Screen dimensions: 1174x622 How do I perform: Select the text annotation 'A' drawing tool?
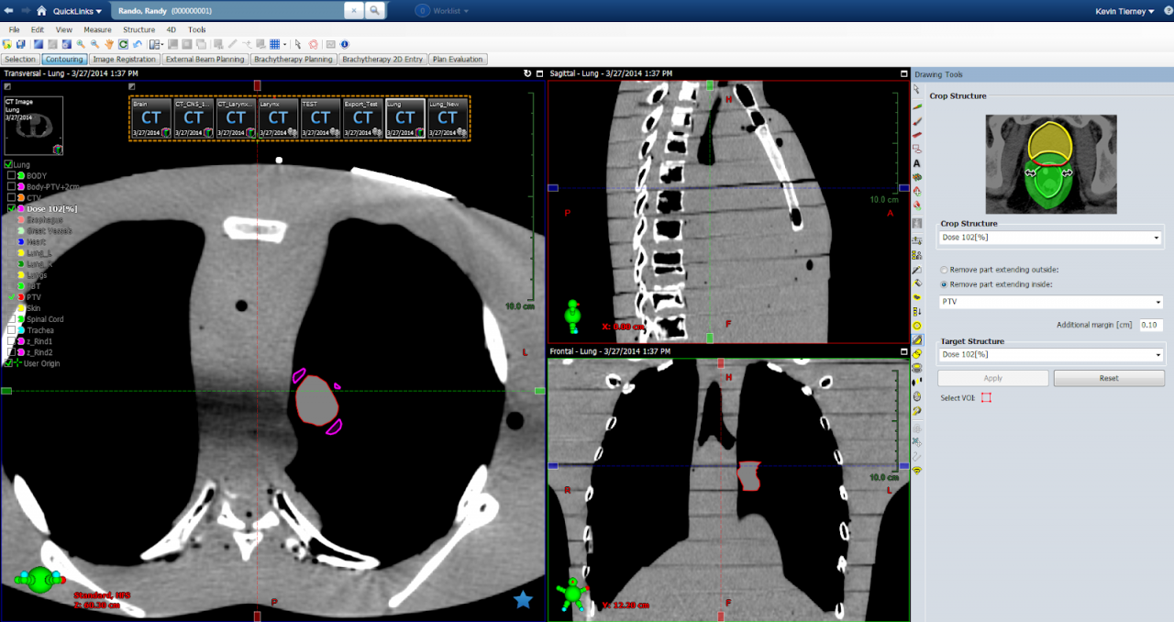click(x=916, y=163)
